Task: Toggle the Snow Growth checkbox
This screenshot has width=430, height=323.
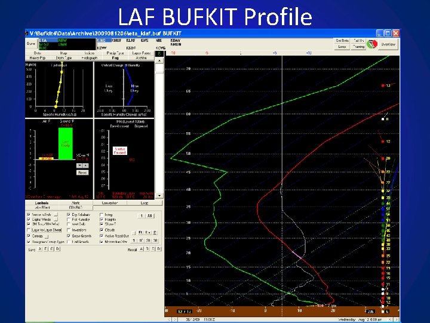Action: coord(69,236)
